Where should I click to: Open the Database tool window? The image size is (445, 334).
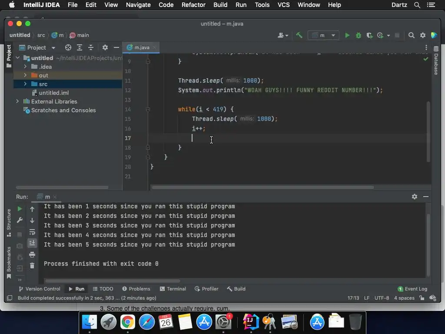[x=436, y=60]
